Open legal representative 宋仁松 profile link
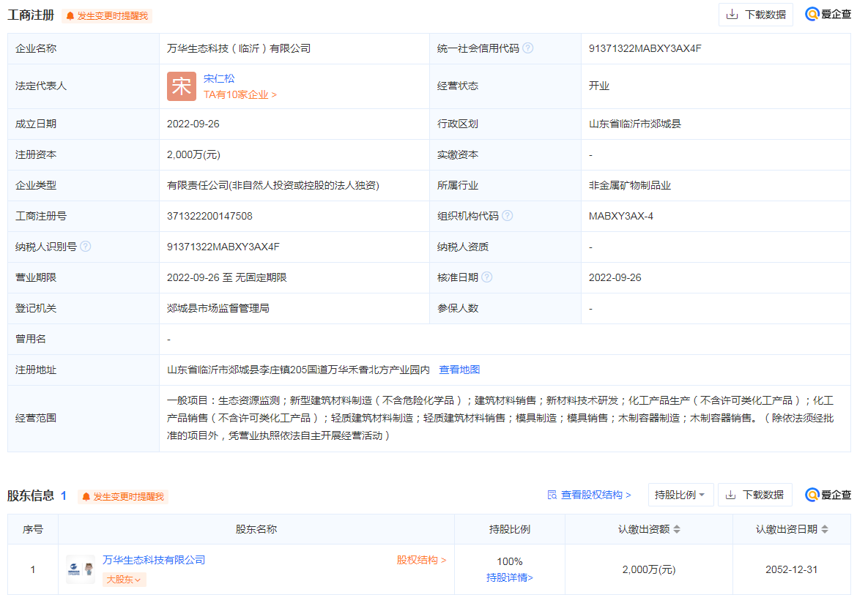The image size is (857, 595). point(219,78)
